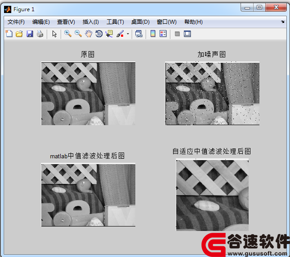The height and width of the screenshot is (257, 290).
Task: Dock the figure using the small arrow
Action: tap(283, 22)
